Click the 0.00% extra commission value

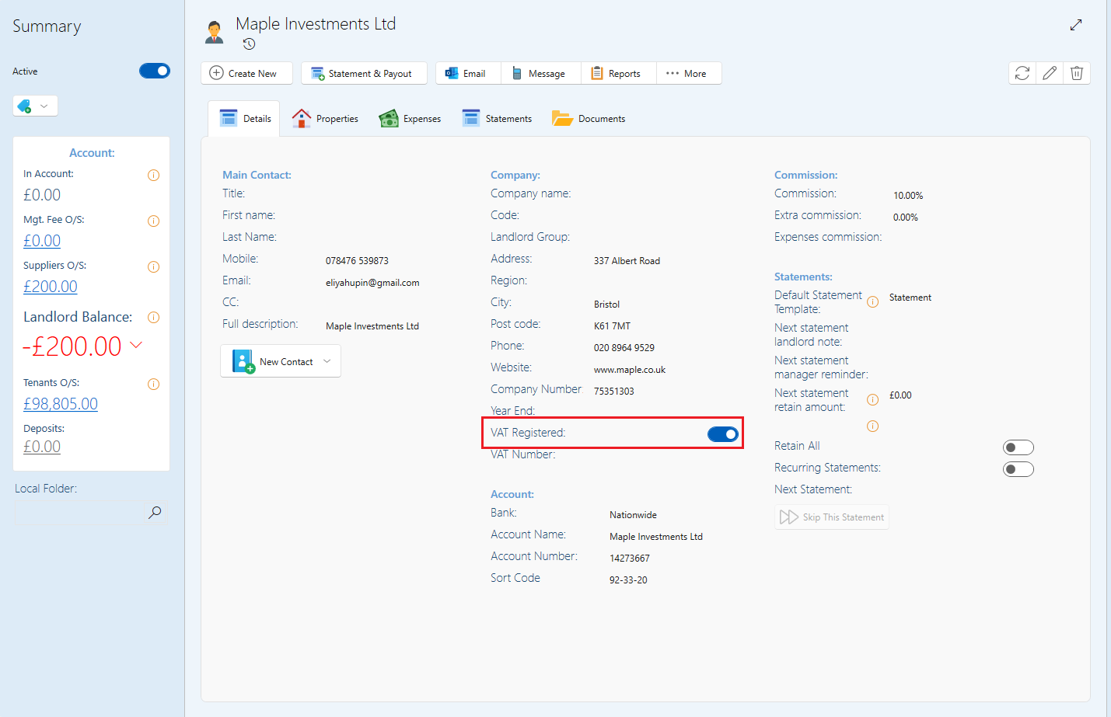pyautogui.click(x=906, y=218)
